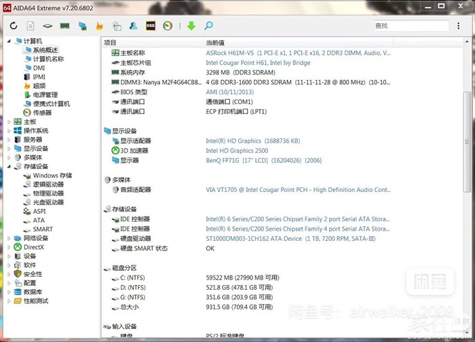Select 传感器 in the sidebar tree

click(x=42, y=113)
